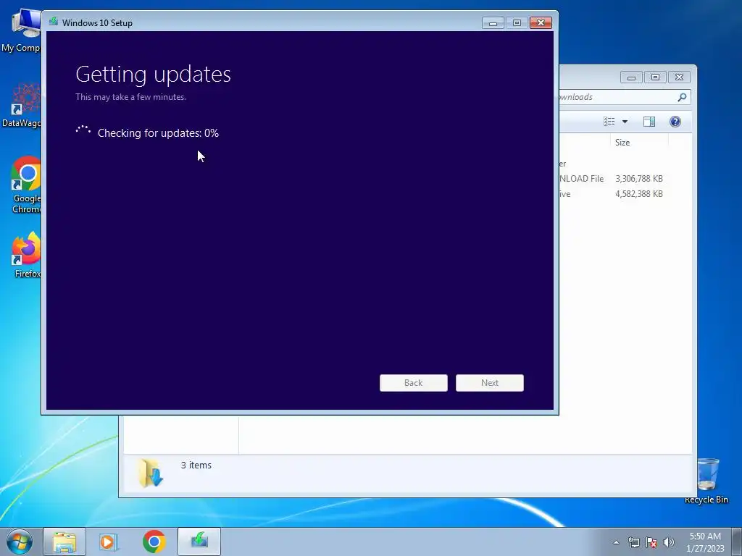Select the 3,306,788 KB file size cell

coord(639,179)
